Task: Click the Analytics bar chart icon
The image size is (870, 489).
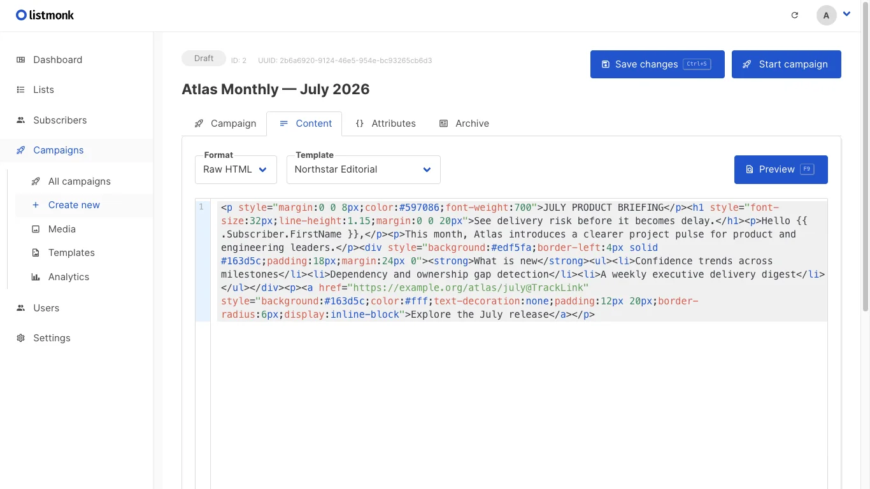Action: pyautogui.click(x=36, y=277)
